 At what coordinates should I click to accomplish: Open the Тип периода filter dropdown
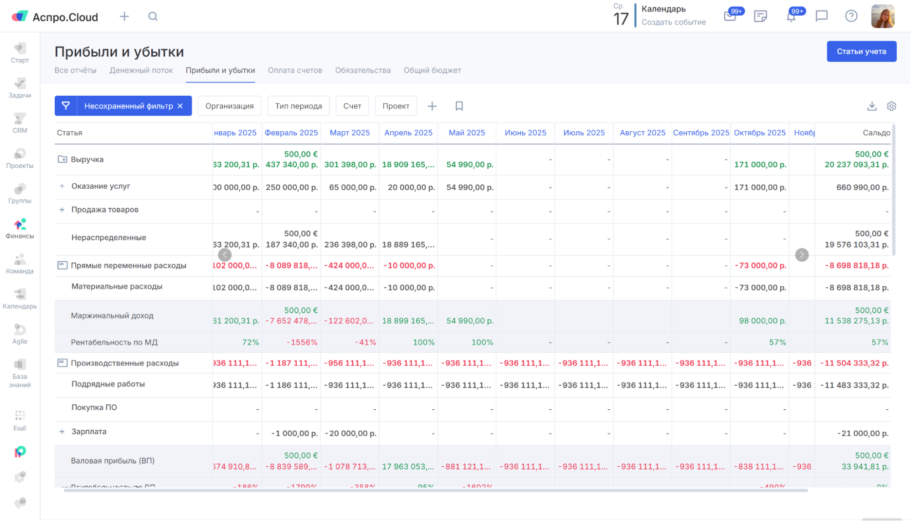point(299,106)
